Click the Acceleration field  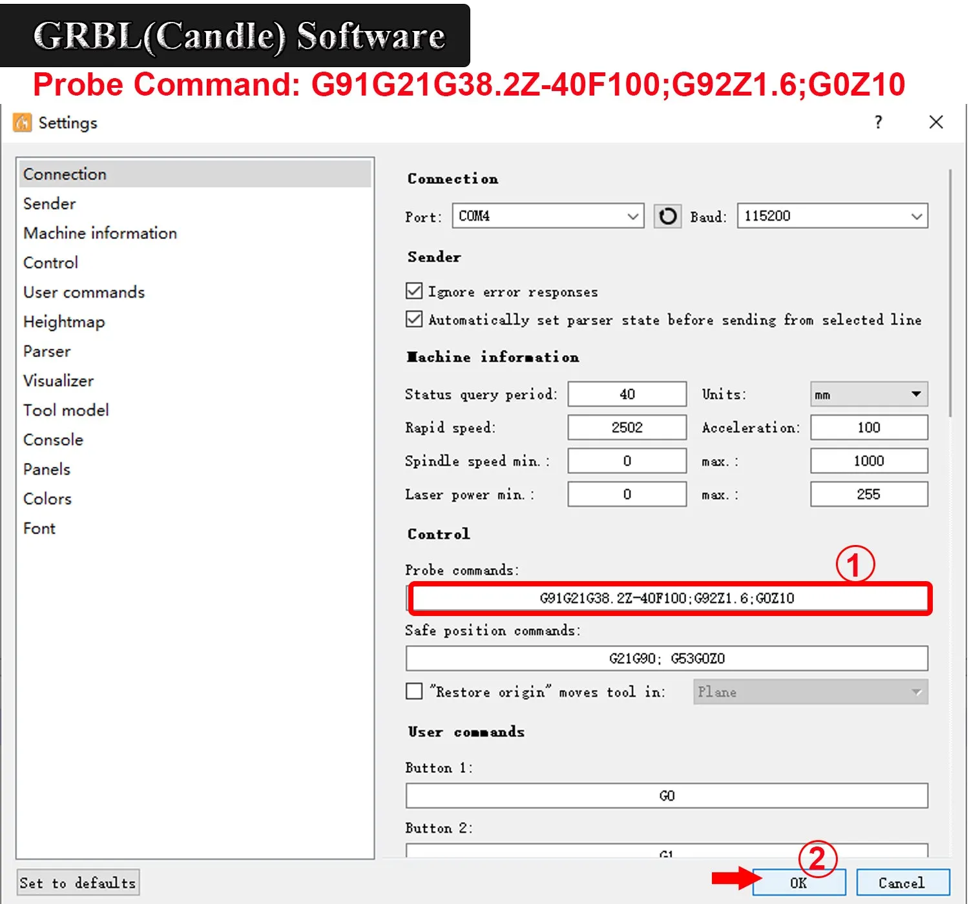[x=869, y=427]
